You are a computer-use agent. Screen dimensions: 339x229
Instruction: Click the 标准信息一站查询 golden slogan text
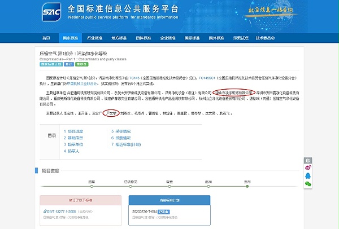271,10
